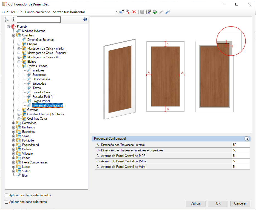Click the tag icon beside Dimensões Externas
The width and height of the screenshot is (256, 210).
pos(24,40)
